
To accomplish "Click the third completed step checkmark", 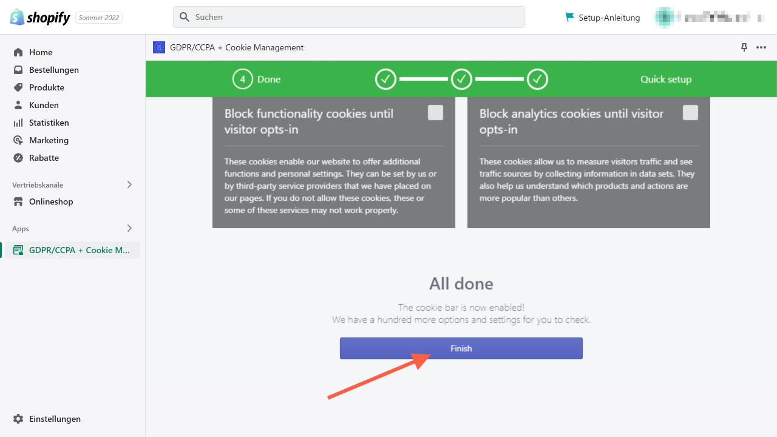I will (x=537, y=79).
